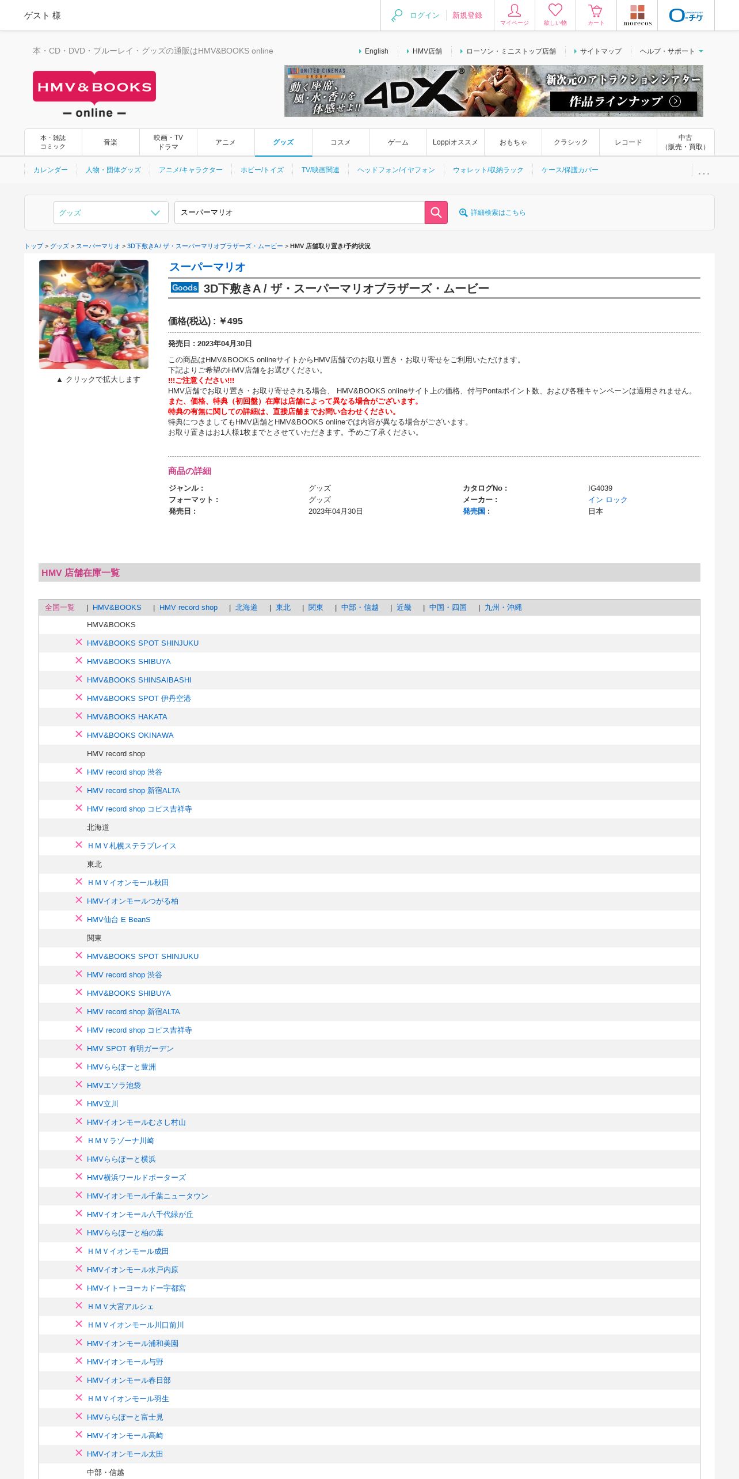Click the 詳細検索はこちら link
739x1479 pixels.
pos(498,213)
